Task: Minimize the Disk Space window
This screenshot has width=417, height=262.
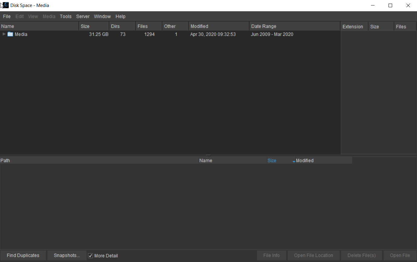Action: click(x=373, y=5)
